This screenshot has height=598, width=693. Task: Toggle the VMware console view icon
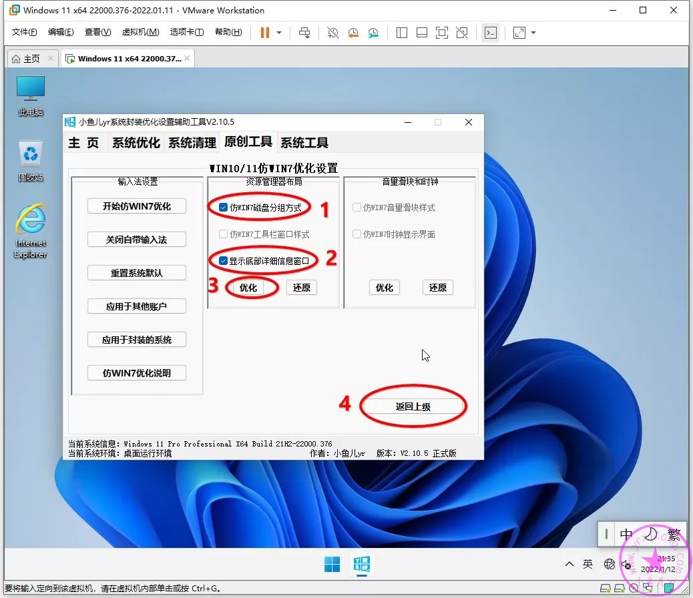point(491,33)
